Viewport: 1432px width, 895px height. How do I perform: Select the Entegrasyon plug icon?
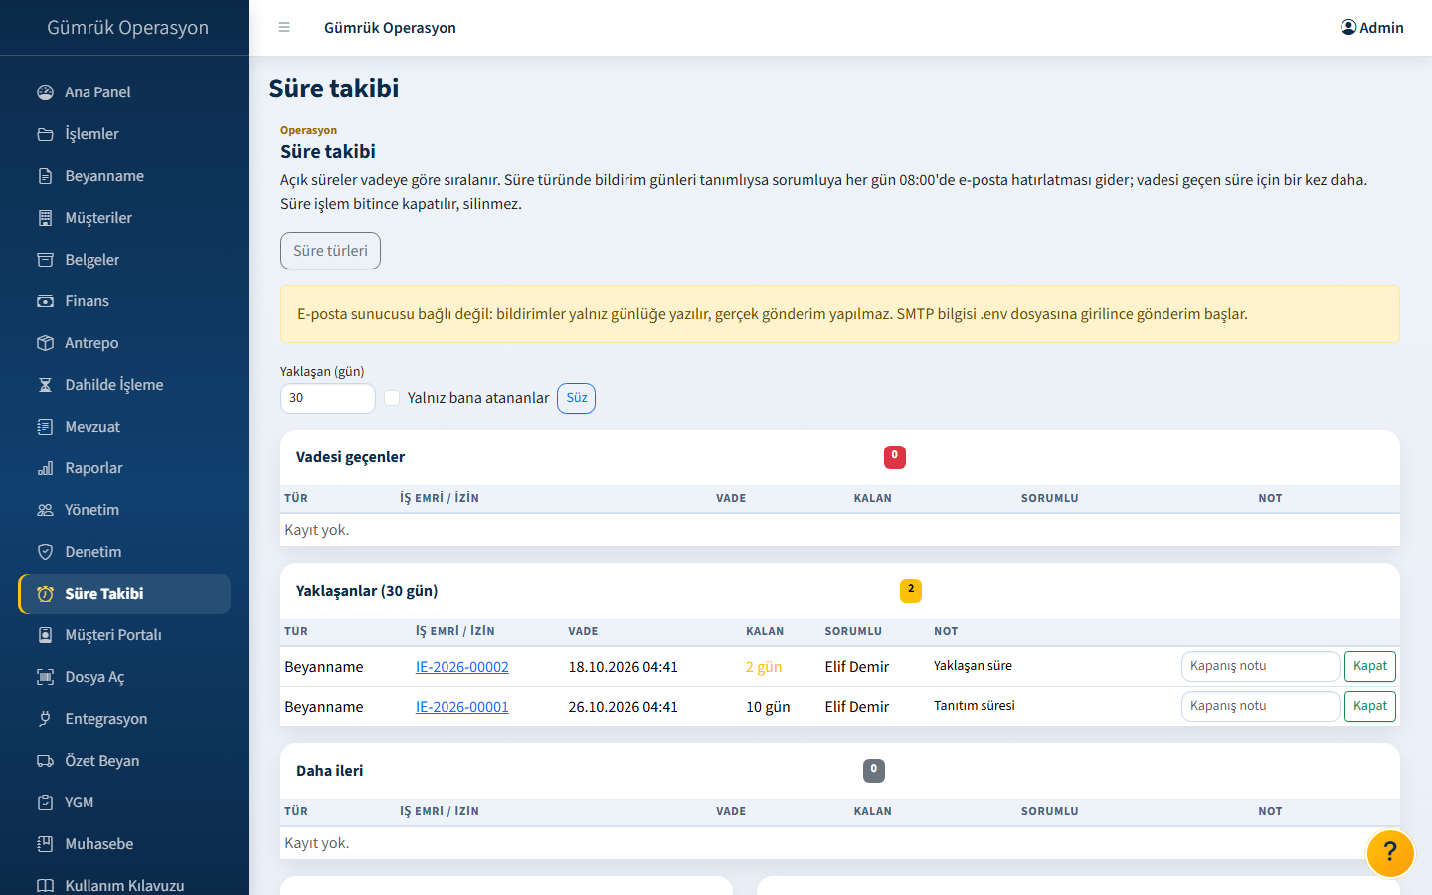(x=45, y=719)
